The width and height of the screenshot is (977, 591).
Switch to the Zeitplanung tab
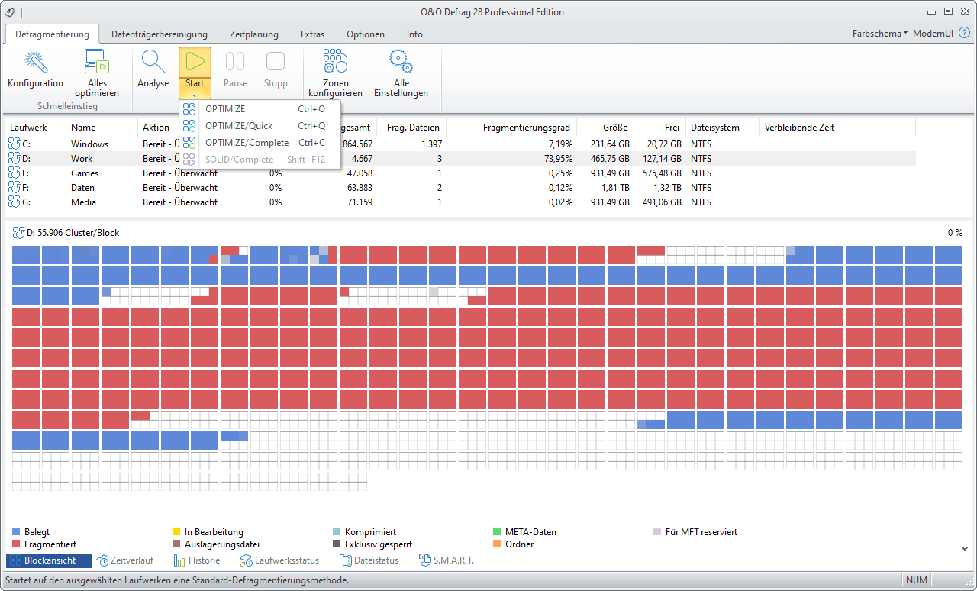tap(254, 34)
